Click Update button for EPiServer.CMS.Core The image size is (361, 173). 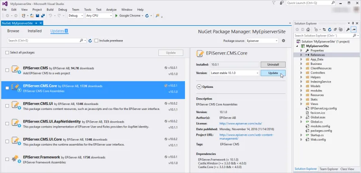273,73
